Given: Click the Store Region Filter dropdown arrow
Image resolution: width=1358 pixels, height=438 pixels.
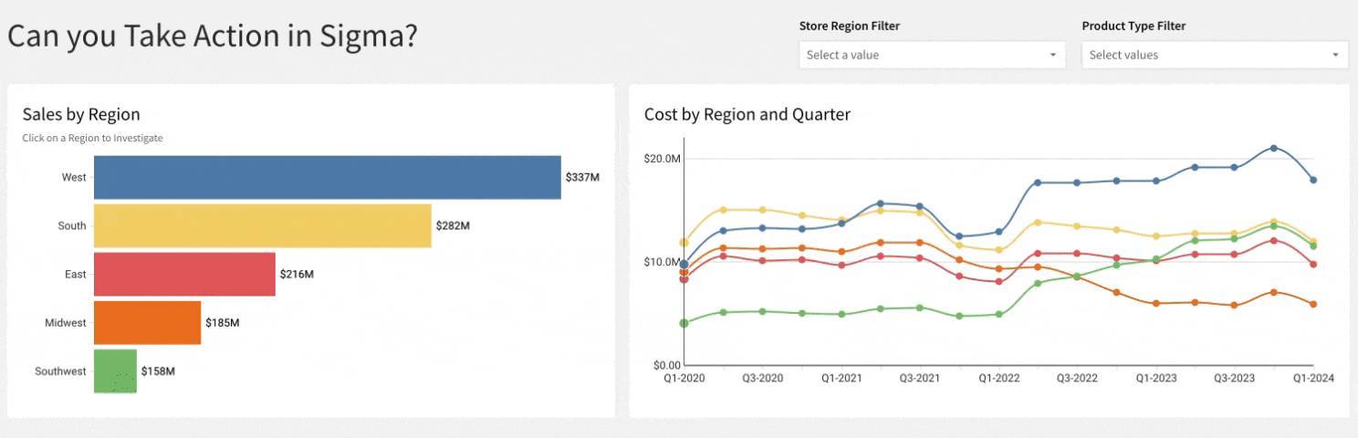Looking at the screenshot, I should 1053,55.
